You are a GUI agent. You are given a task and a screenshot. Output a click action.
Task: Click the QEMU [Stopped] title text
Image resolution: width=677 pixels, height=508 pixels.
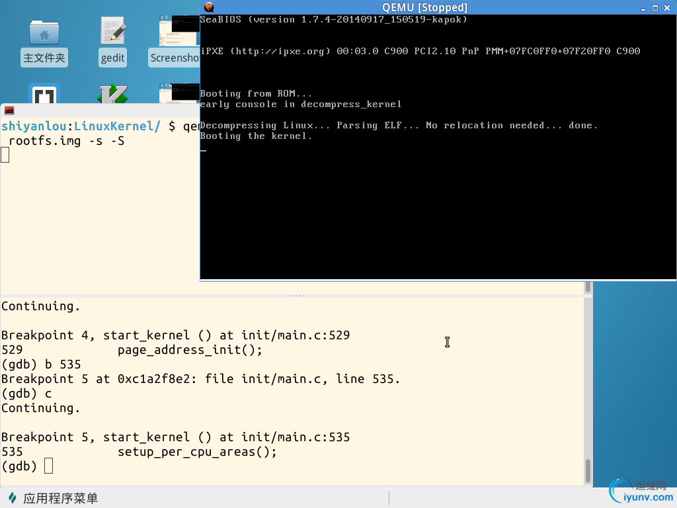[425, 7]
